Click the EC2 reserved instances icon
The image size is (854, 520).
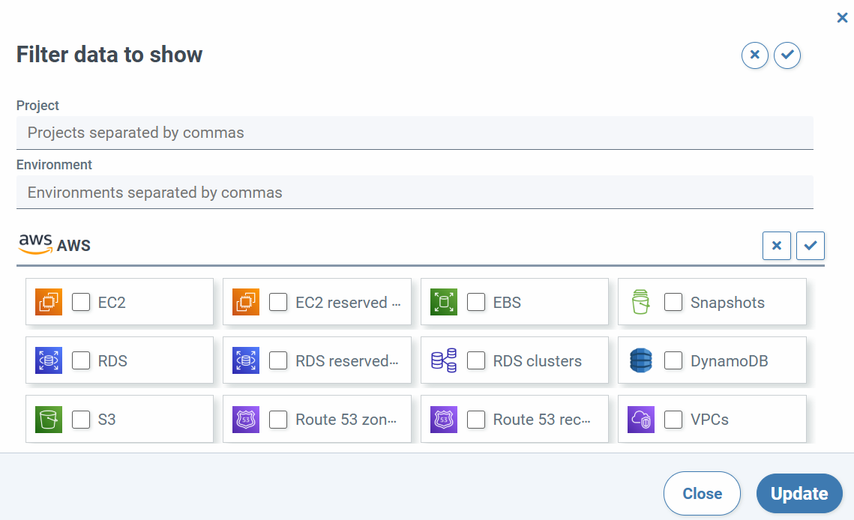click(x=246, y=302)
